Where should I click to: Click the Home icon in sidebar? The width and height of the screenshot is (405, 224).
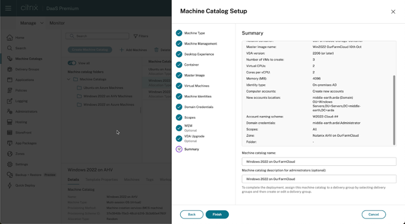click(10, 37)
